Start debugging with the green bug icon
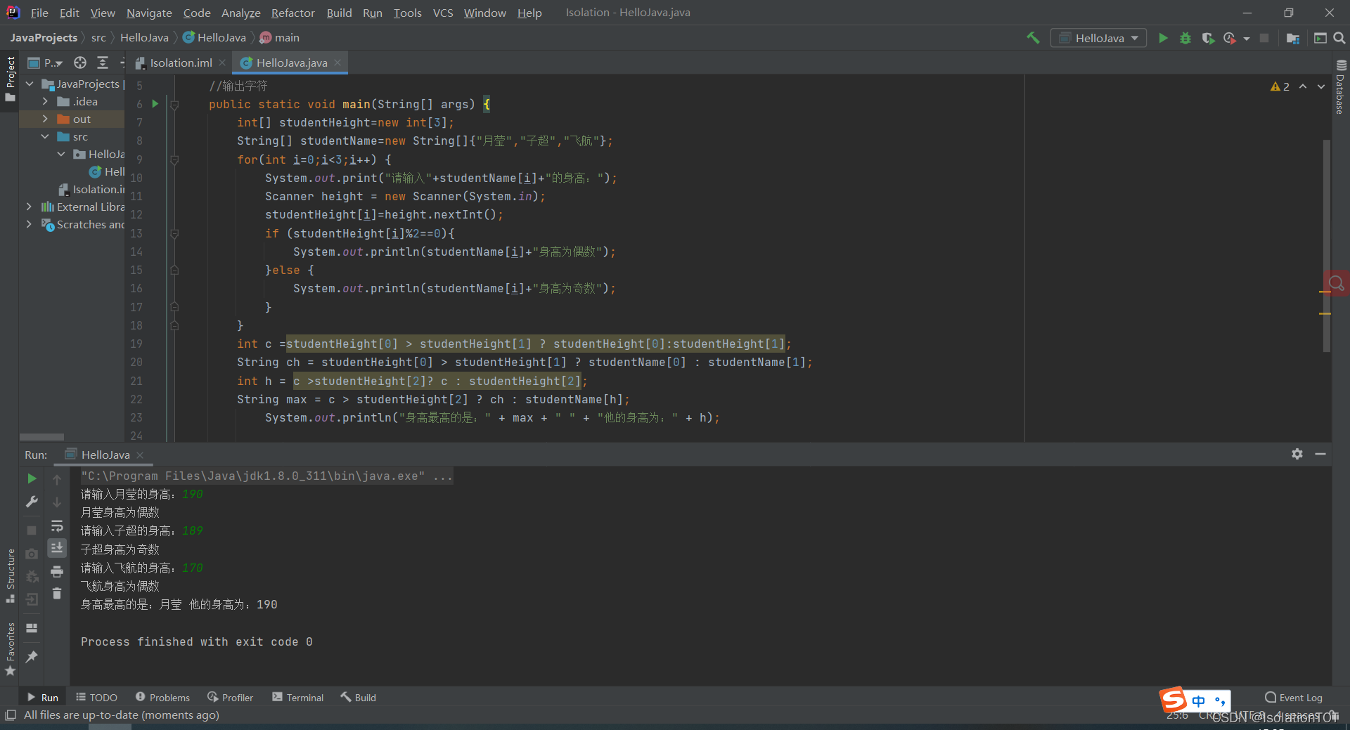 pos(1185,38)
